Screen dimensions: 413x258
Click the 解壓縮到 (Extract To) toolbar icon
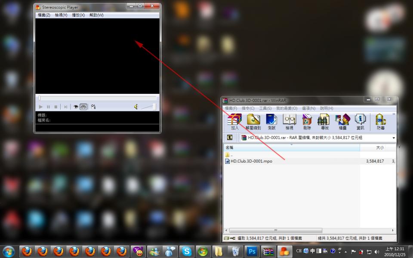coord(253,122)
